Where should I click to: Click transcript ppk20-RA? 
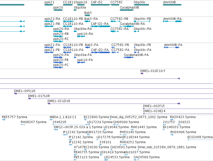pyautogui.click(x=58, y=31)
